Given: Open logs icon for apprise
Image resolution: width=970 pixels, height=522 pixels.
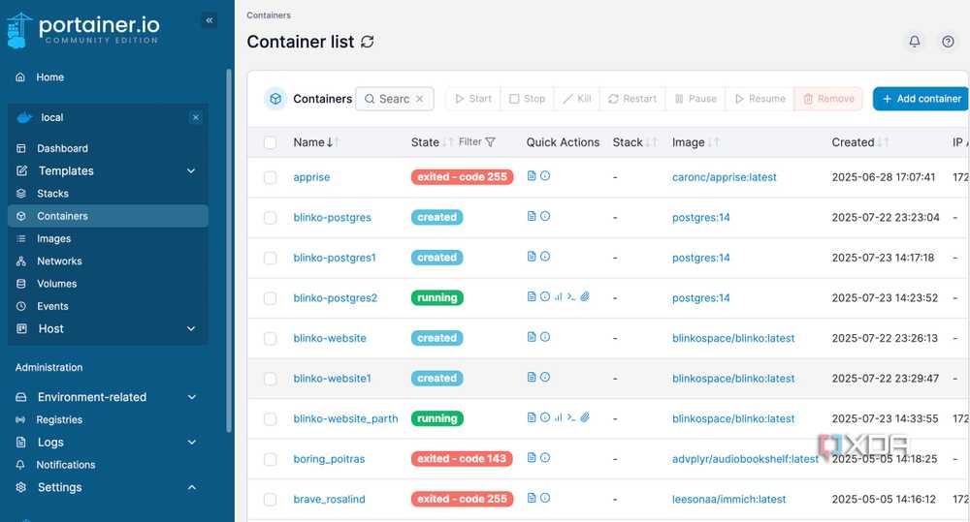Looking at the screenshot, I should point(532,176).
